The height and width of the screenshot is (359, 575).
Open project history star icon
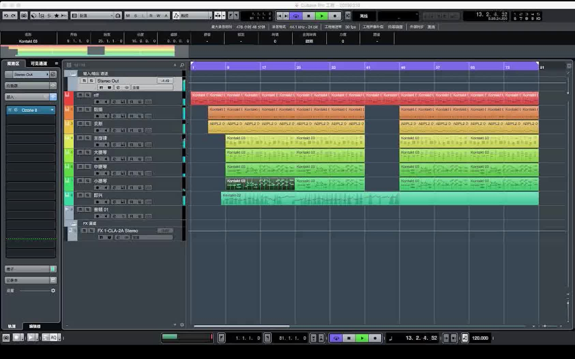(x=57, y=16)
